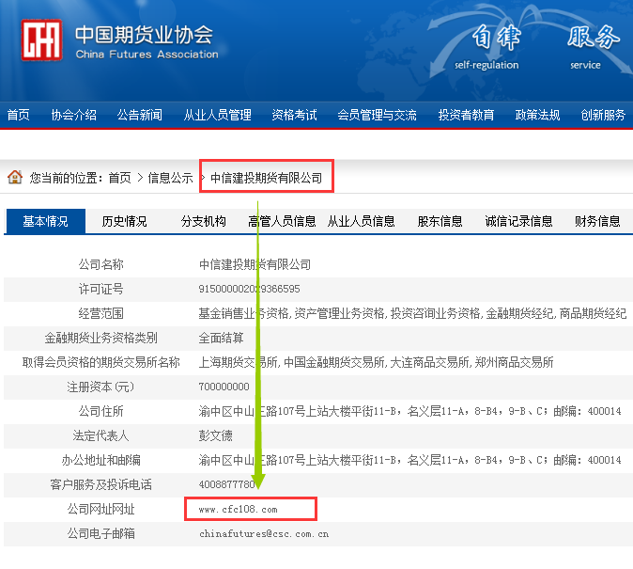Screen dimensions: 633x569
Task: Open the 公告新闻 navigation menu
Action: click(140, 115)
